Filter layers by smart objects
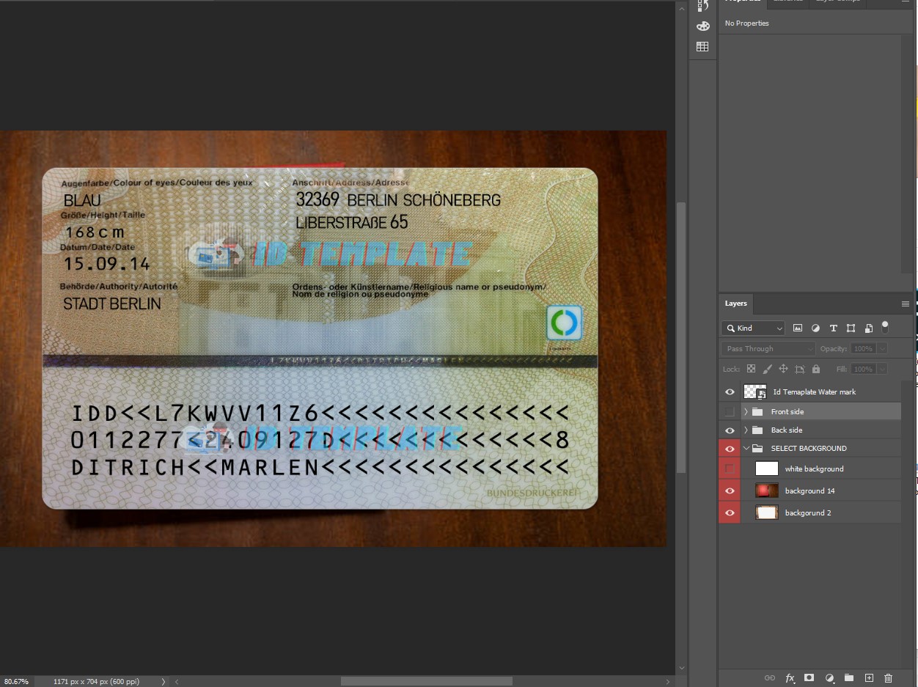The height and width of the screenshot is (687, 918). click(868, 328)
